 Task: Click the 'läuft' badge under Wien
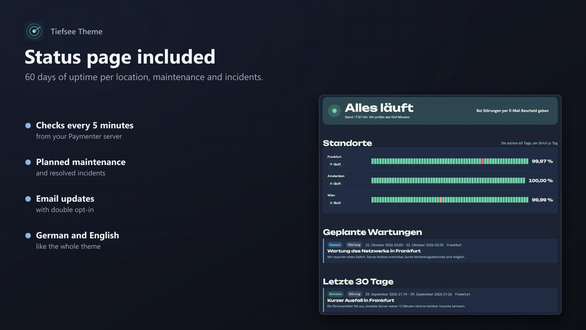pos(335,203)
